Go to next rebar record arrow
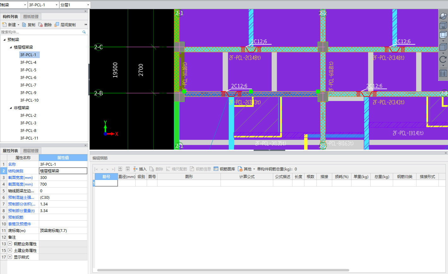Screen dimensions: 448x274 (107, 169)
